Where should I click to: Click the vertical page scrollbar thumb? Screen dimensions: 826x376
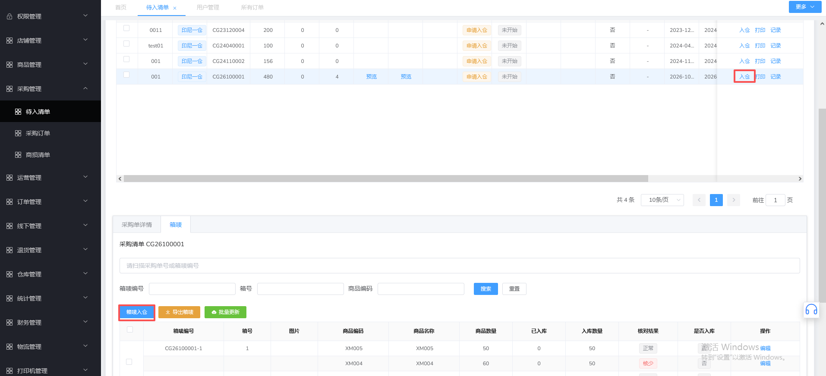(x=822, y=205)
